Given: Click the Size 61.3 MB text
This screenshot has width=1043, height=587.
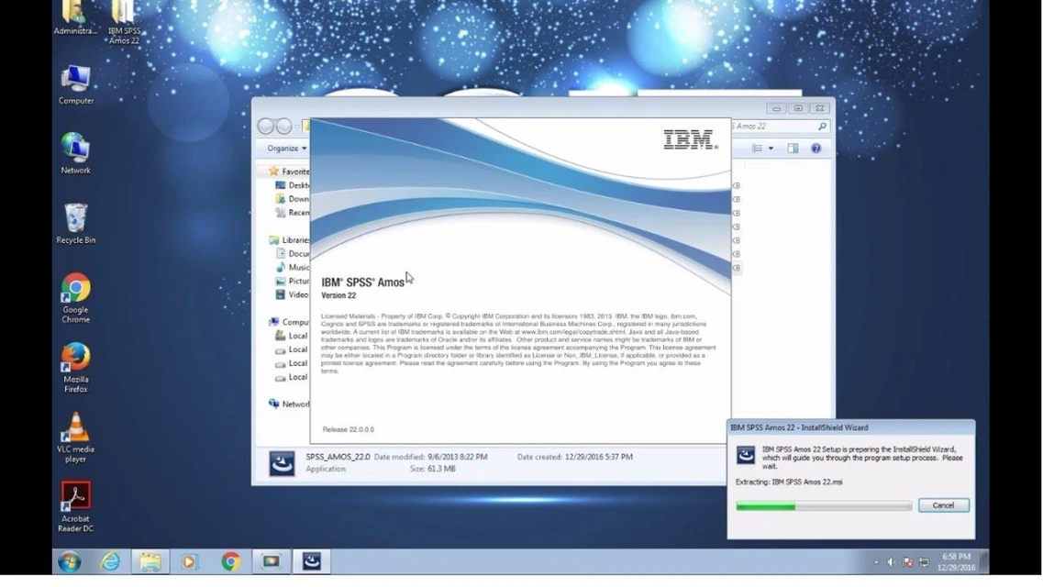Looking at the screenshot, I should [x=432, y=469].
